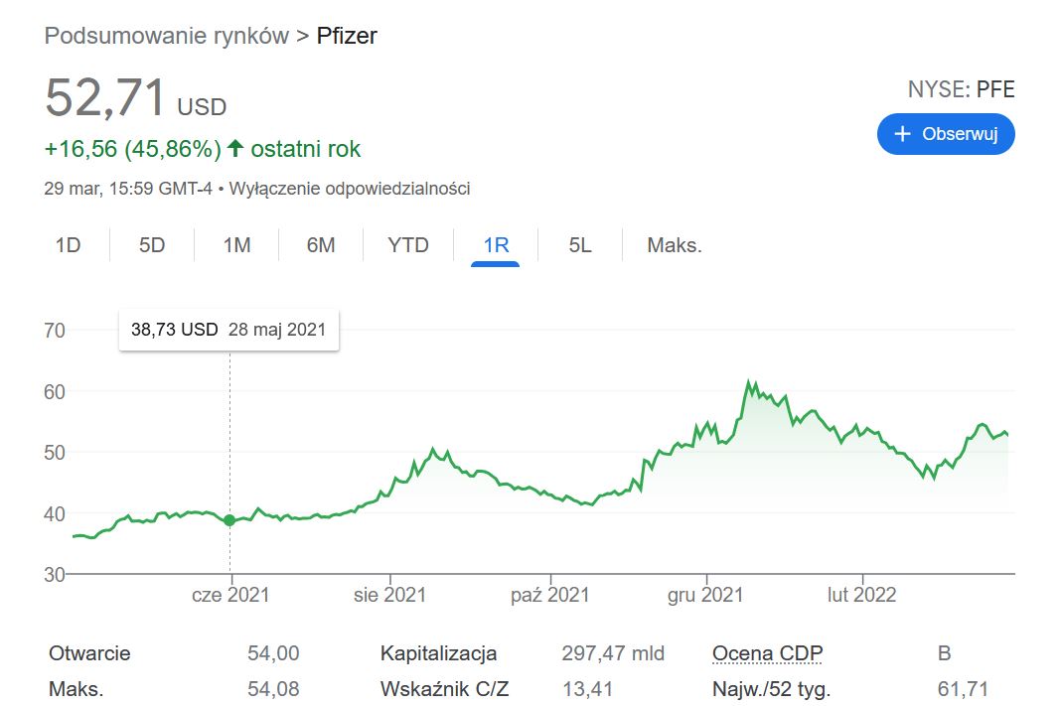Open the Podsumowanie rynków breadcrumb link

pyautogui.click(x=166, y=37)
